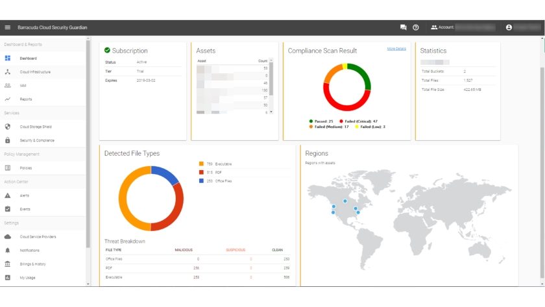Click the Count column header in Assets
Screen dimensions: 545x307
[263, 61]
